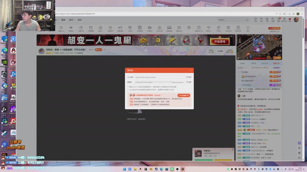Click the history icon beside chat panel
307x172 pixels.
point(299,148)
